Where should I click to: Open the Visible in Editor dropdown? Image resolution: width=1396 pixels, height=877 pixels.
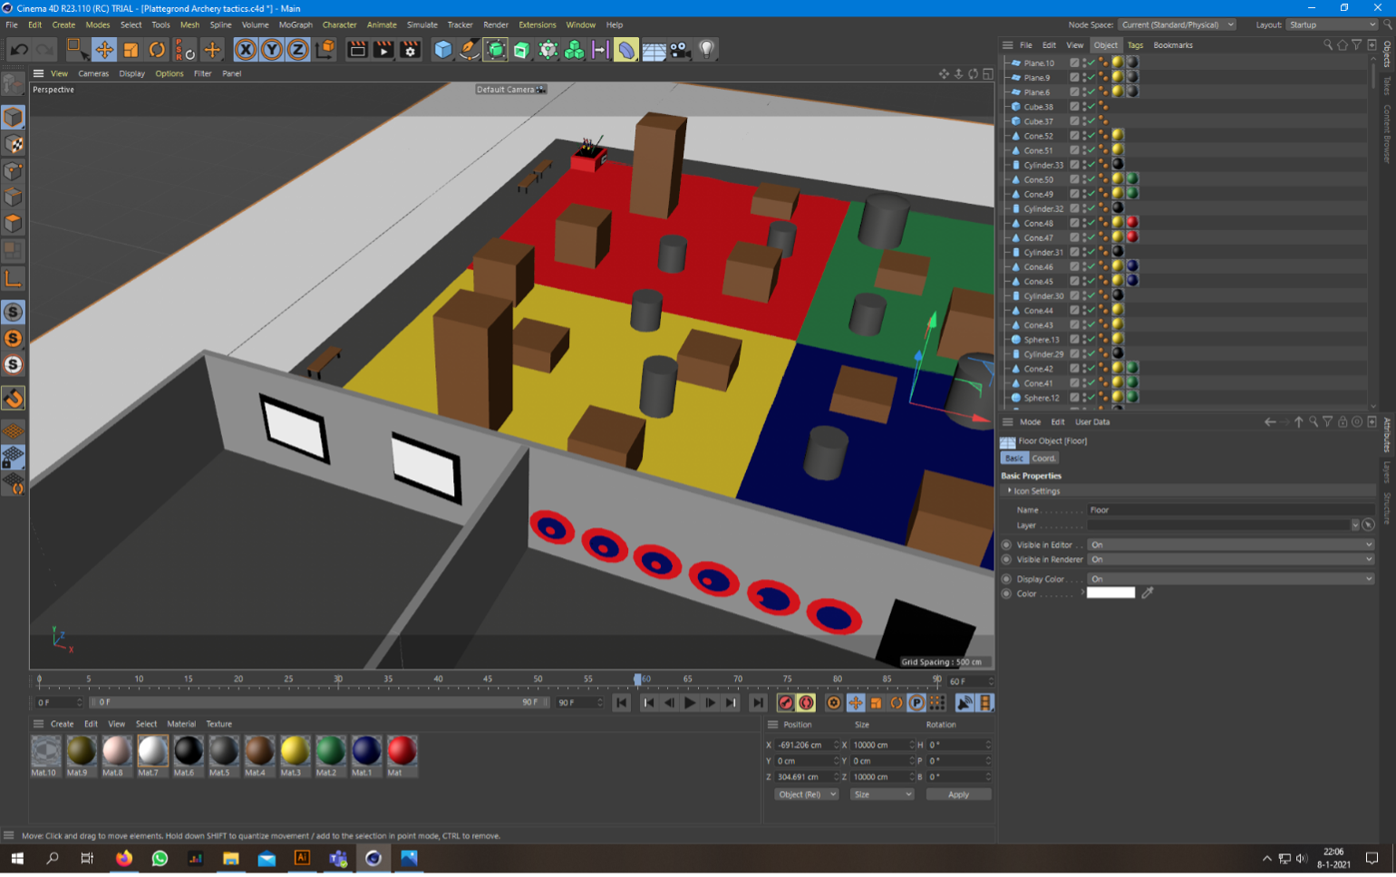[1230, 545]
